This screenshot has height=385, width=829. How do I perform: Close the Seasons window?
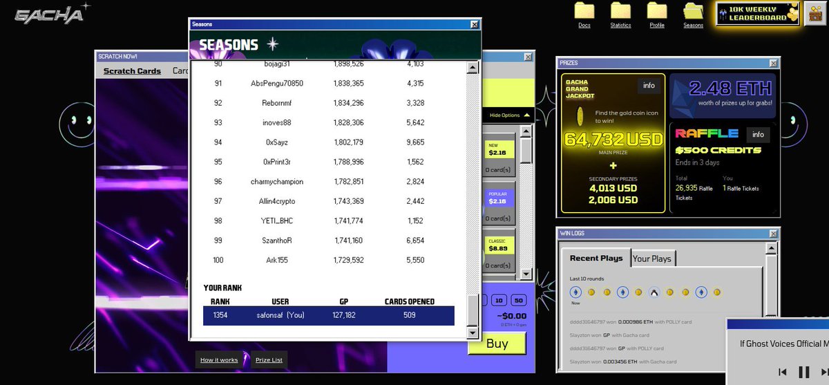475,24
